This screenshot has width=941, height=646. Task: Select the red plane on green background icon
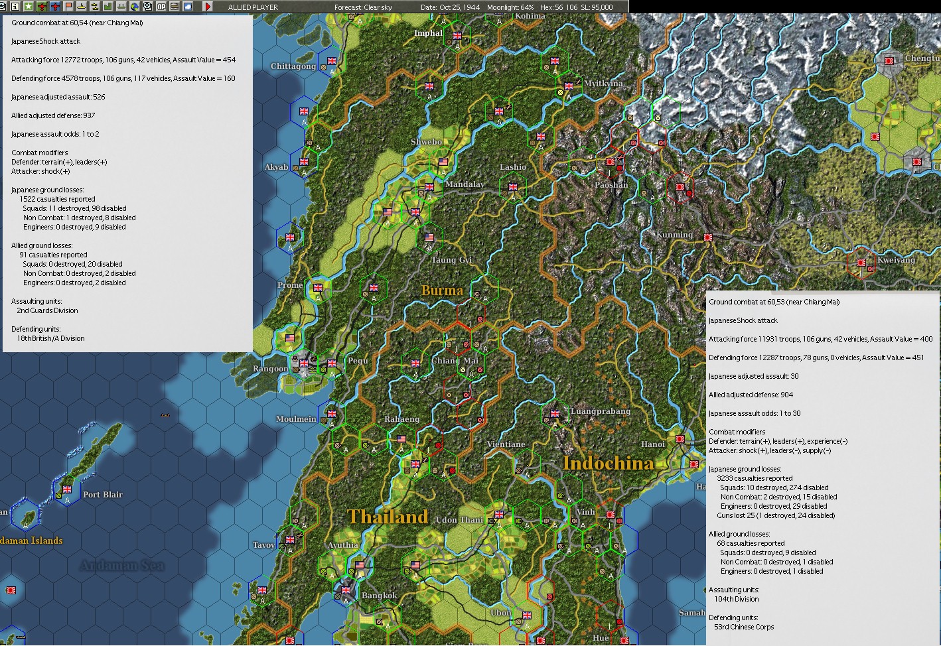(42, 7)
